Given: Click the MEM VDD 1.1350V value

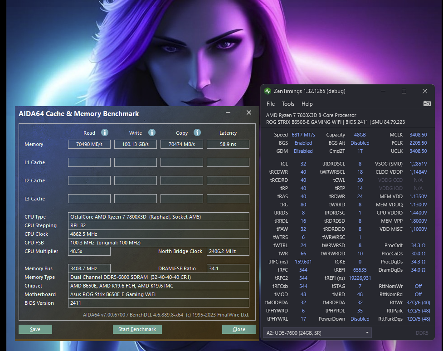Looking at the screenshot, I should [x=418, y=196].
